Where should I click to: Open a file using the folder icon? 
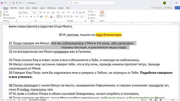(x=21, y=3)
